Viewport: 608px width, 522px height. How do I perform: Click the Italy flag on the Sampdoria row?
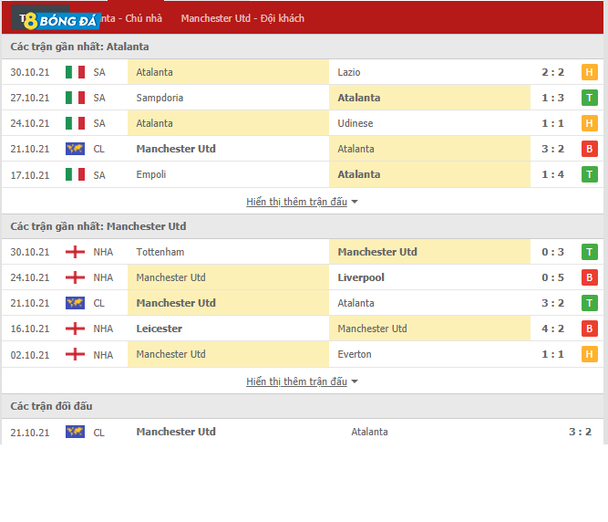75,98
